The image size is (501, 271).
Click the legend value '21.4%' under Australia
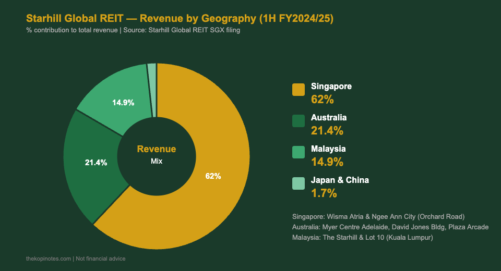[327, 131]
